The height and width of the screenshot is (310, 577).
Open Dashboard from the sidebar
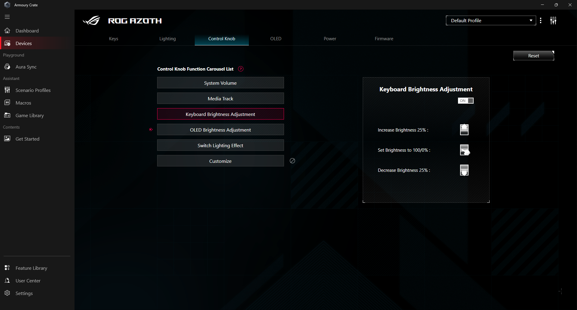37,31
